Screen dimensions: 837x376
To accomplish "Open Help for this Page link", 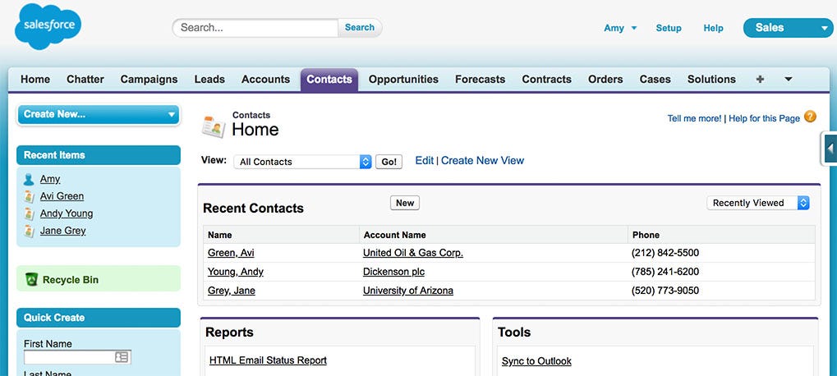I will 765,118.
